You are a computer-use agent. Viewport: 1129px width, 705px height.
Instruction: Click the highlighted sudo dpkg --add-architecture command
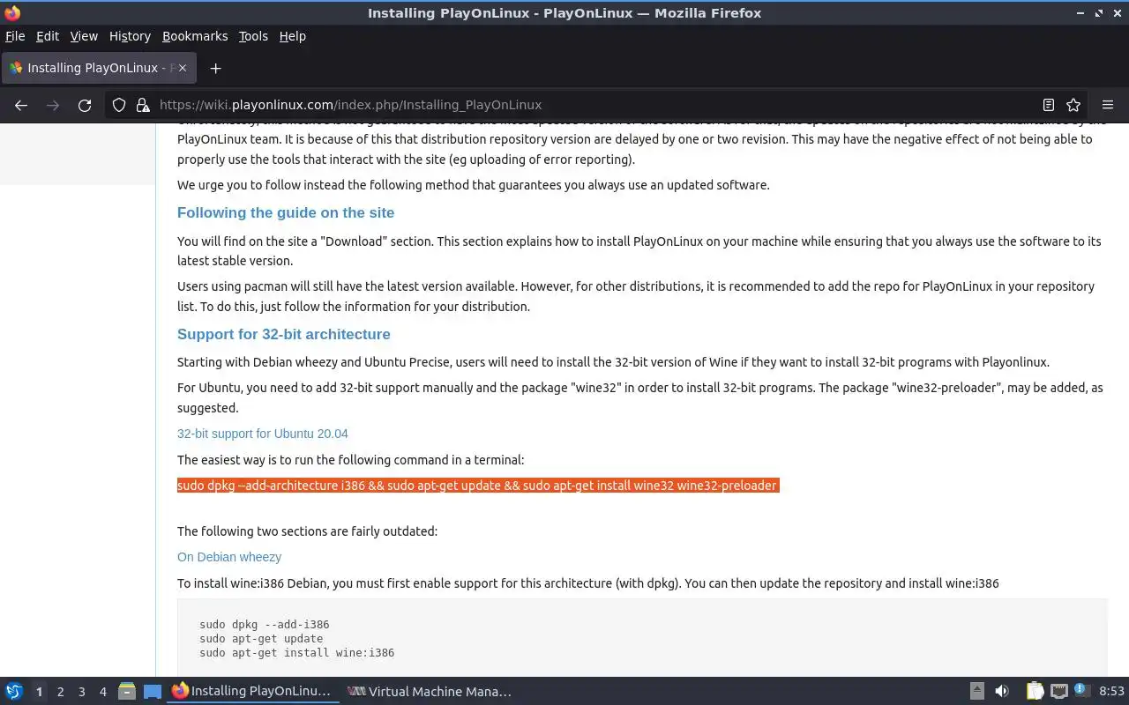coord(477,486)
